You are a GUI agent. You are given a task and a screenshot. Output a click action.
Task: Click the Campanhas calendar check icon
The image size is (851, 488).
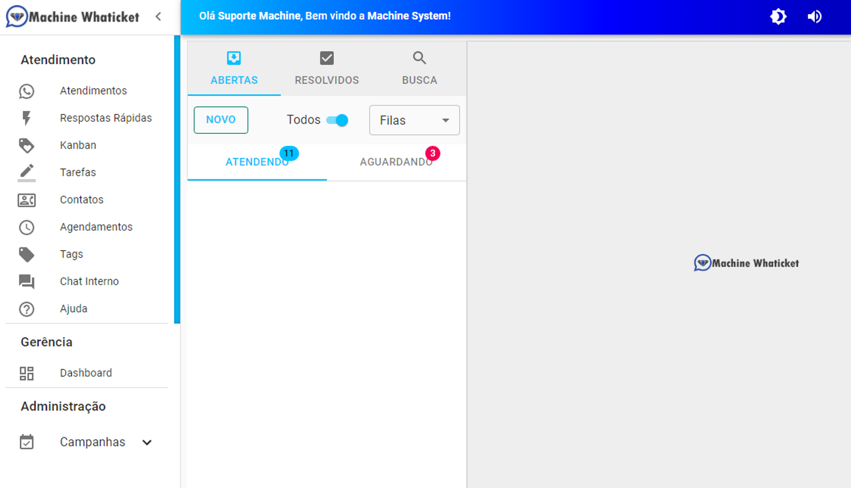click(27, 442)
